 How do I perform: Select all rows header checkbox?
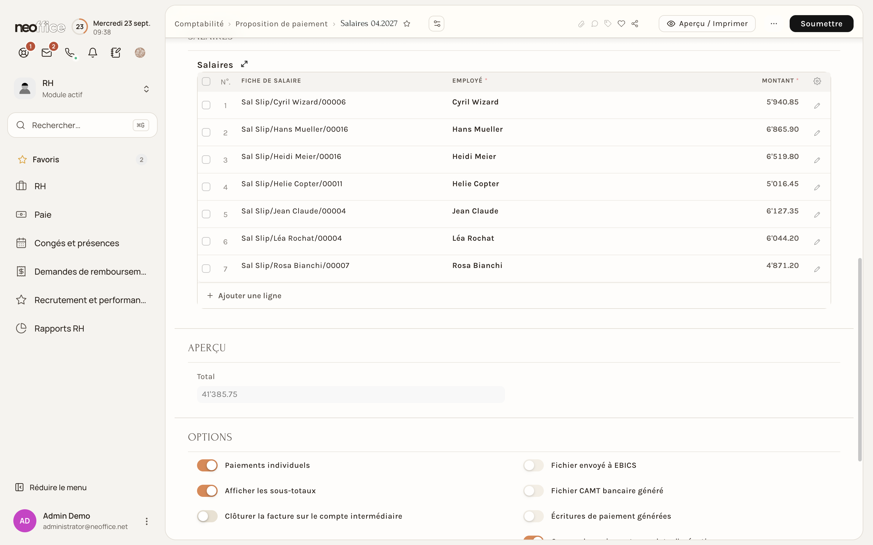coord(206,81)
